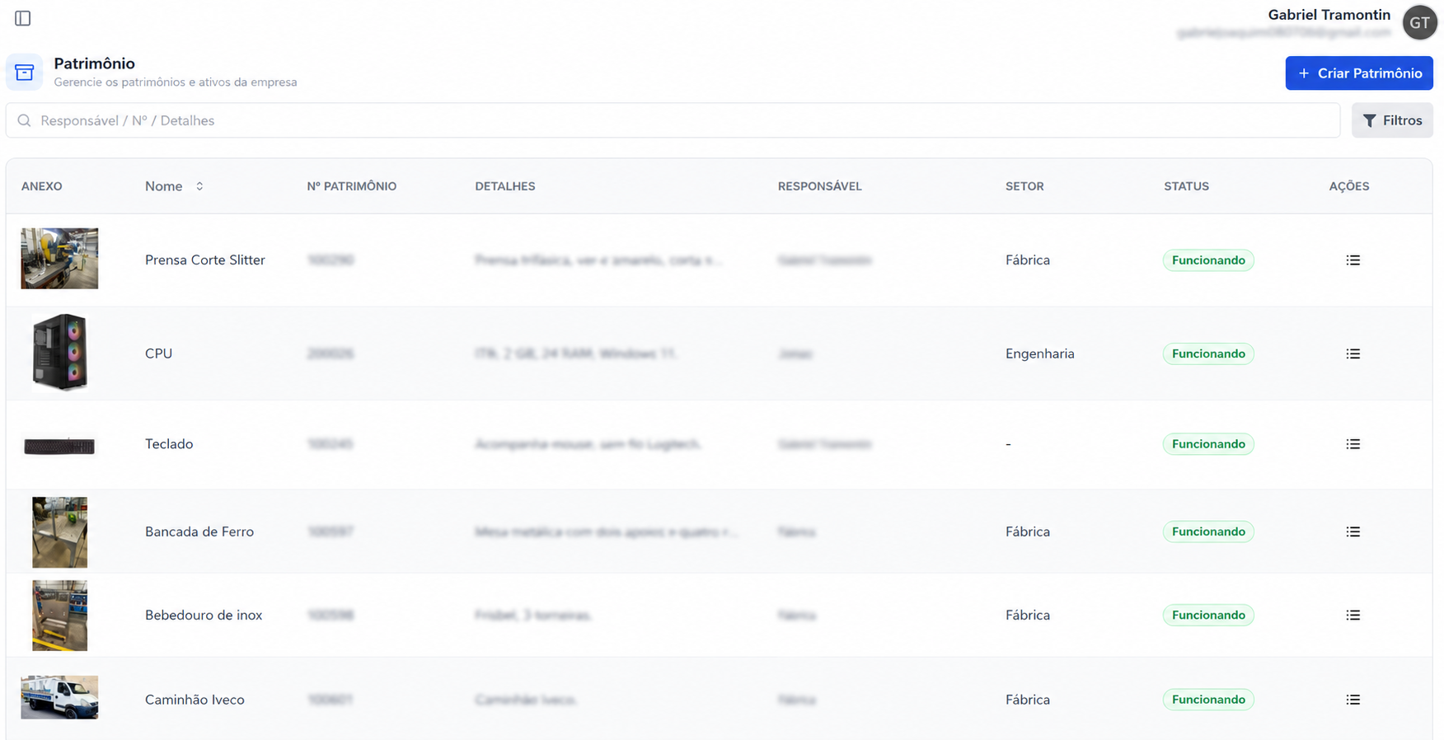Click the Funcionando badge for Bebedouro de inox
This screenshot has height=740, width=1444.
[x=1208, y=615]
